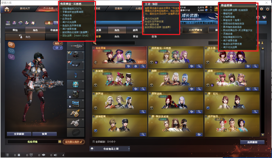This screenshot has height=158, width=272.
Task: Switch to the 背包 tab
Action: coord(15,30)
